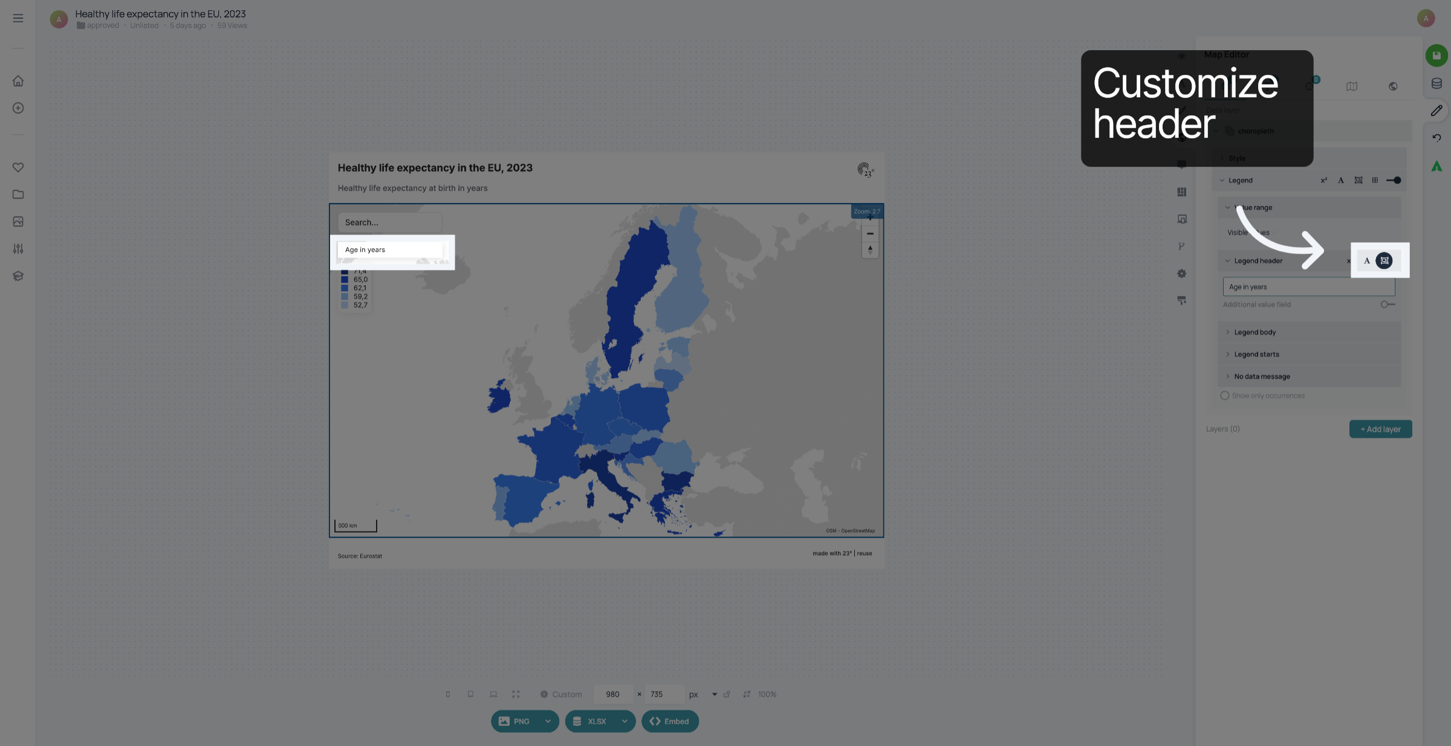
Task: Download the data as XLSX
Action: [590, 722]
